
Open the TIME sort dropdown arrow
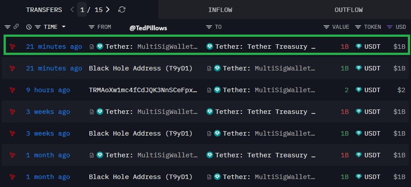(x=64, y=27)
